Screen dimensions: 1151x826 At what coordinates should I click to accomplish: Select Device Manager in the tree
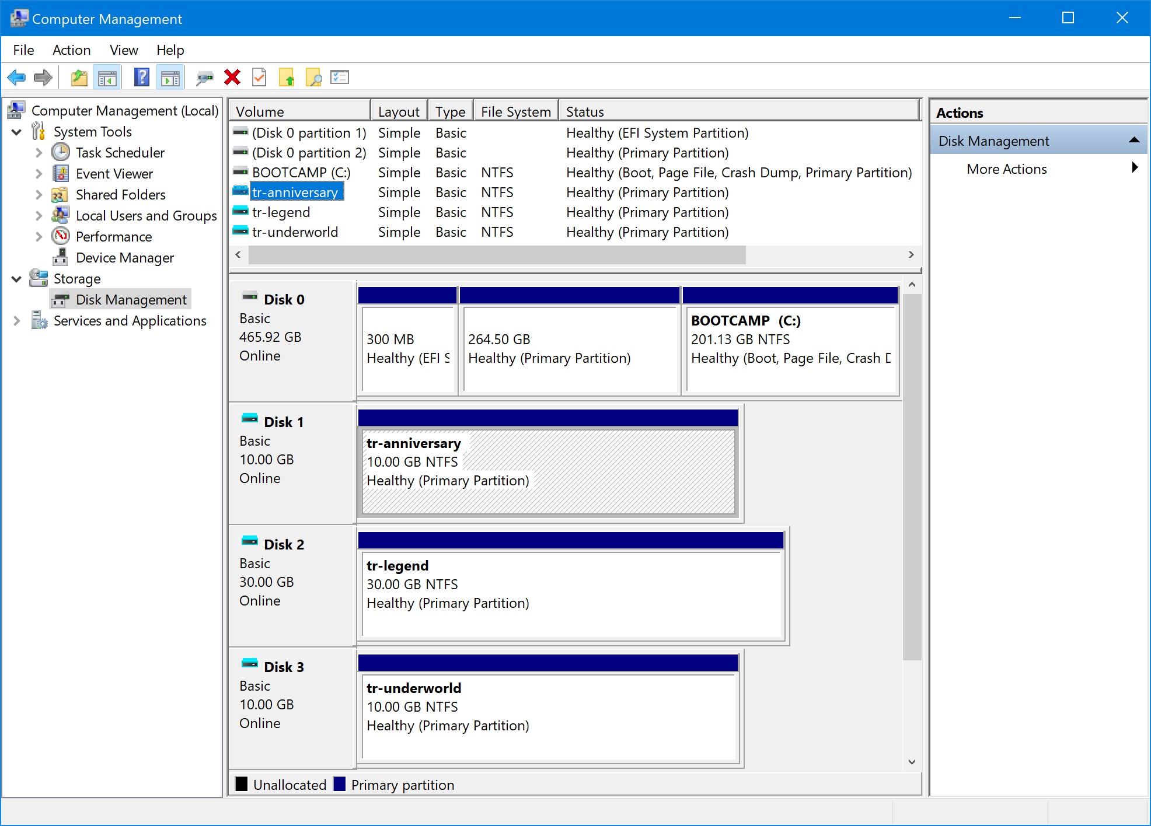[124, 258]
